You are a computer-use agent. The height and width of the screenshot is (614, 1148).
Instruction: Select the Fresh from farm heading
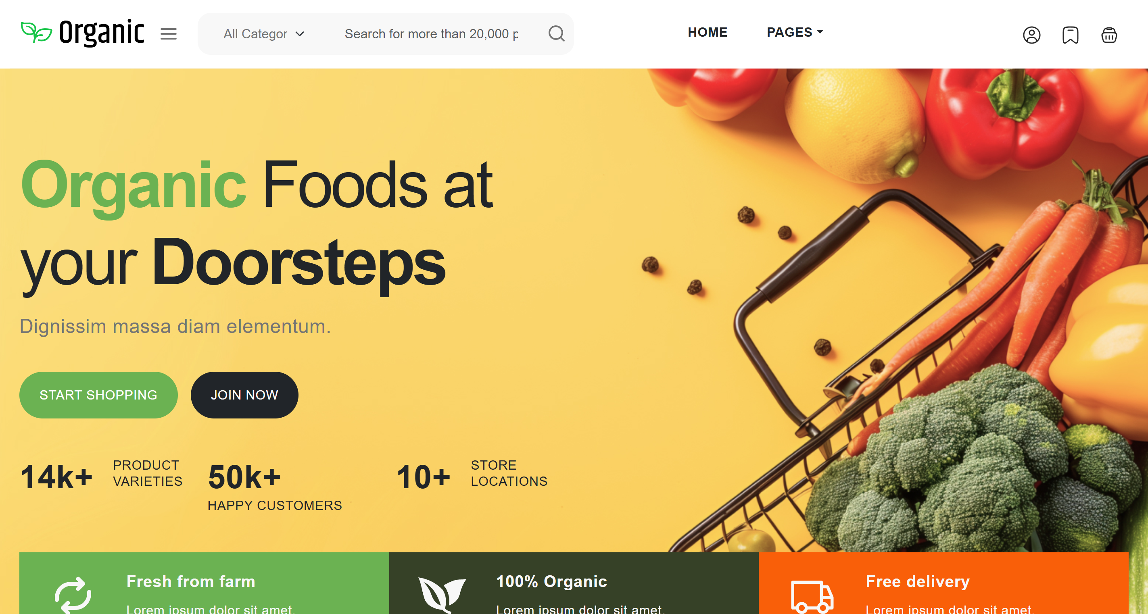pos(191,581)
